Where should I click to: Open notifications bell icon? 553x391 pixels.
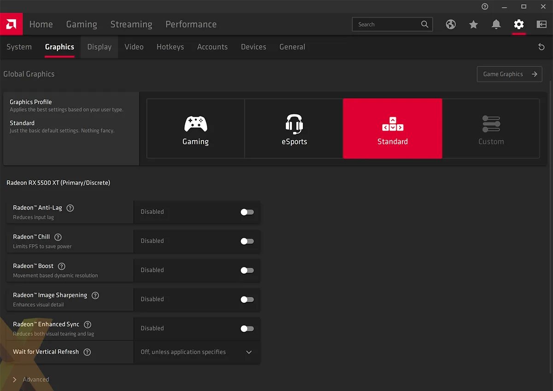coord(496,24)
